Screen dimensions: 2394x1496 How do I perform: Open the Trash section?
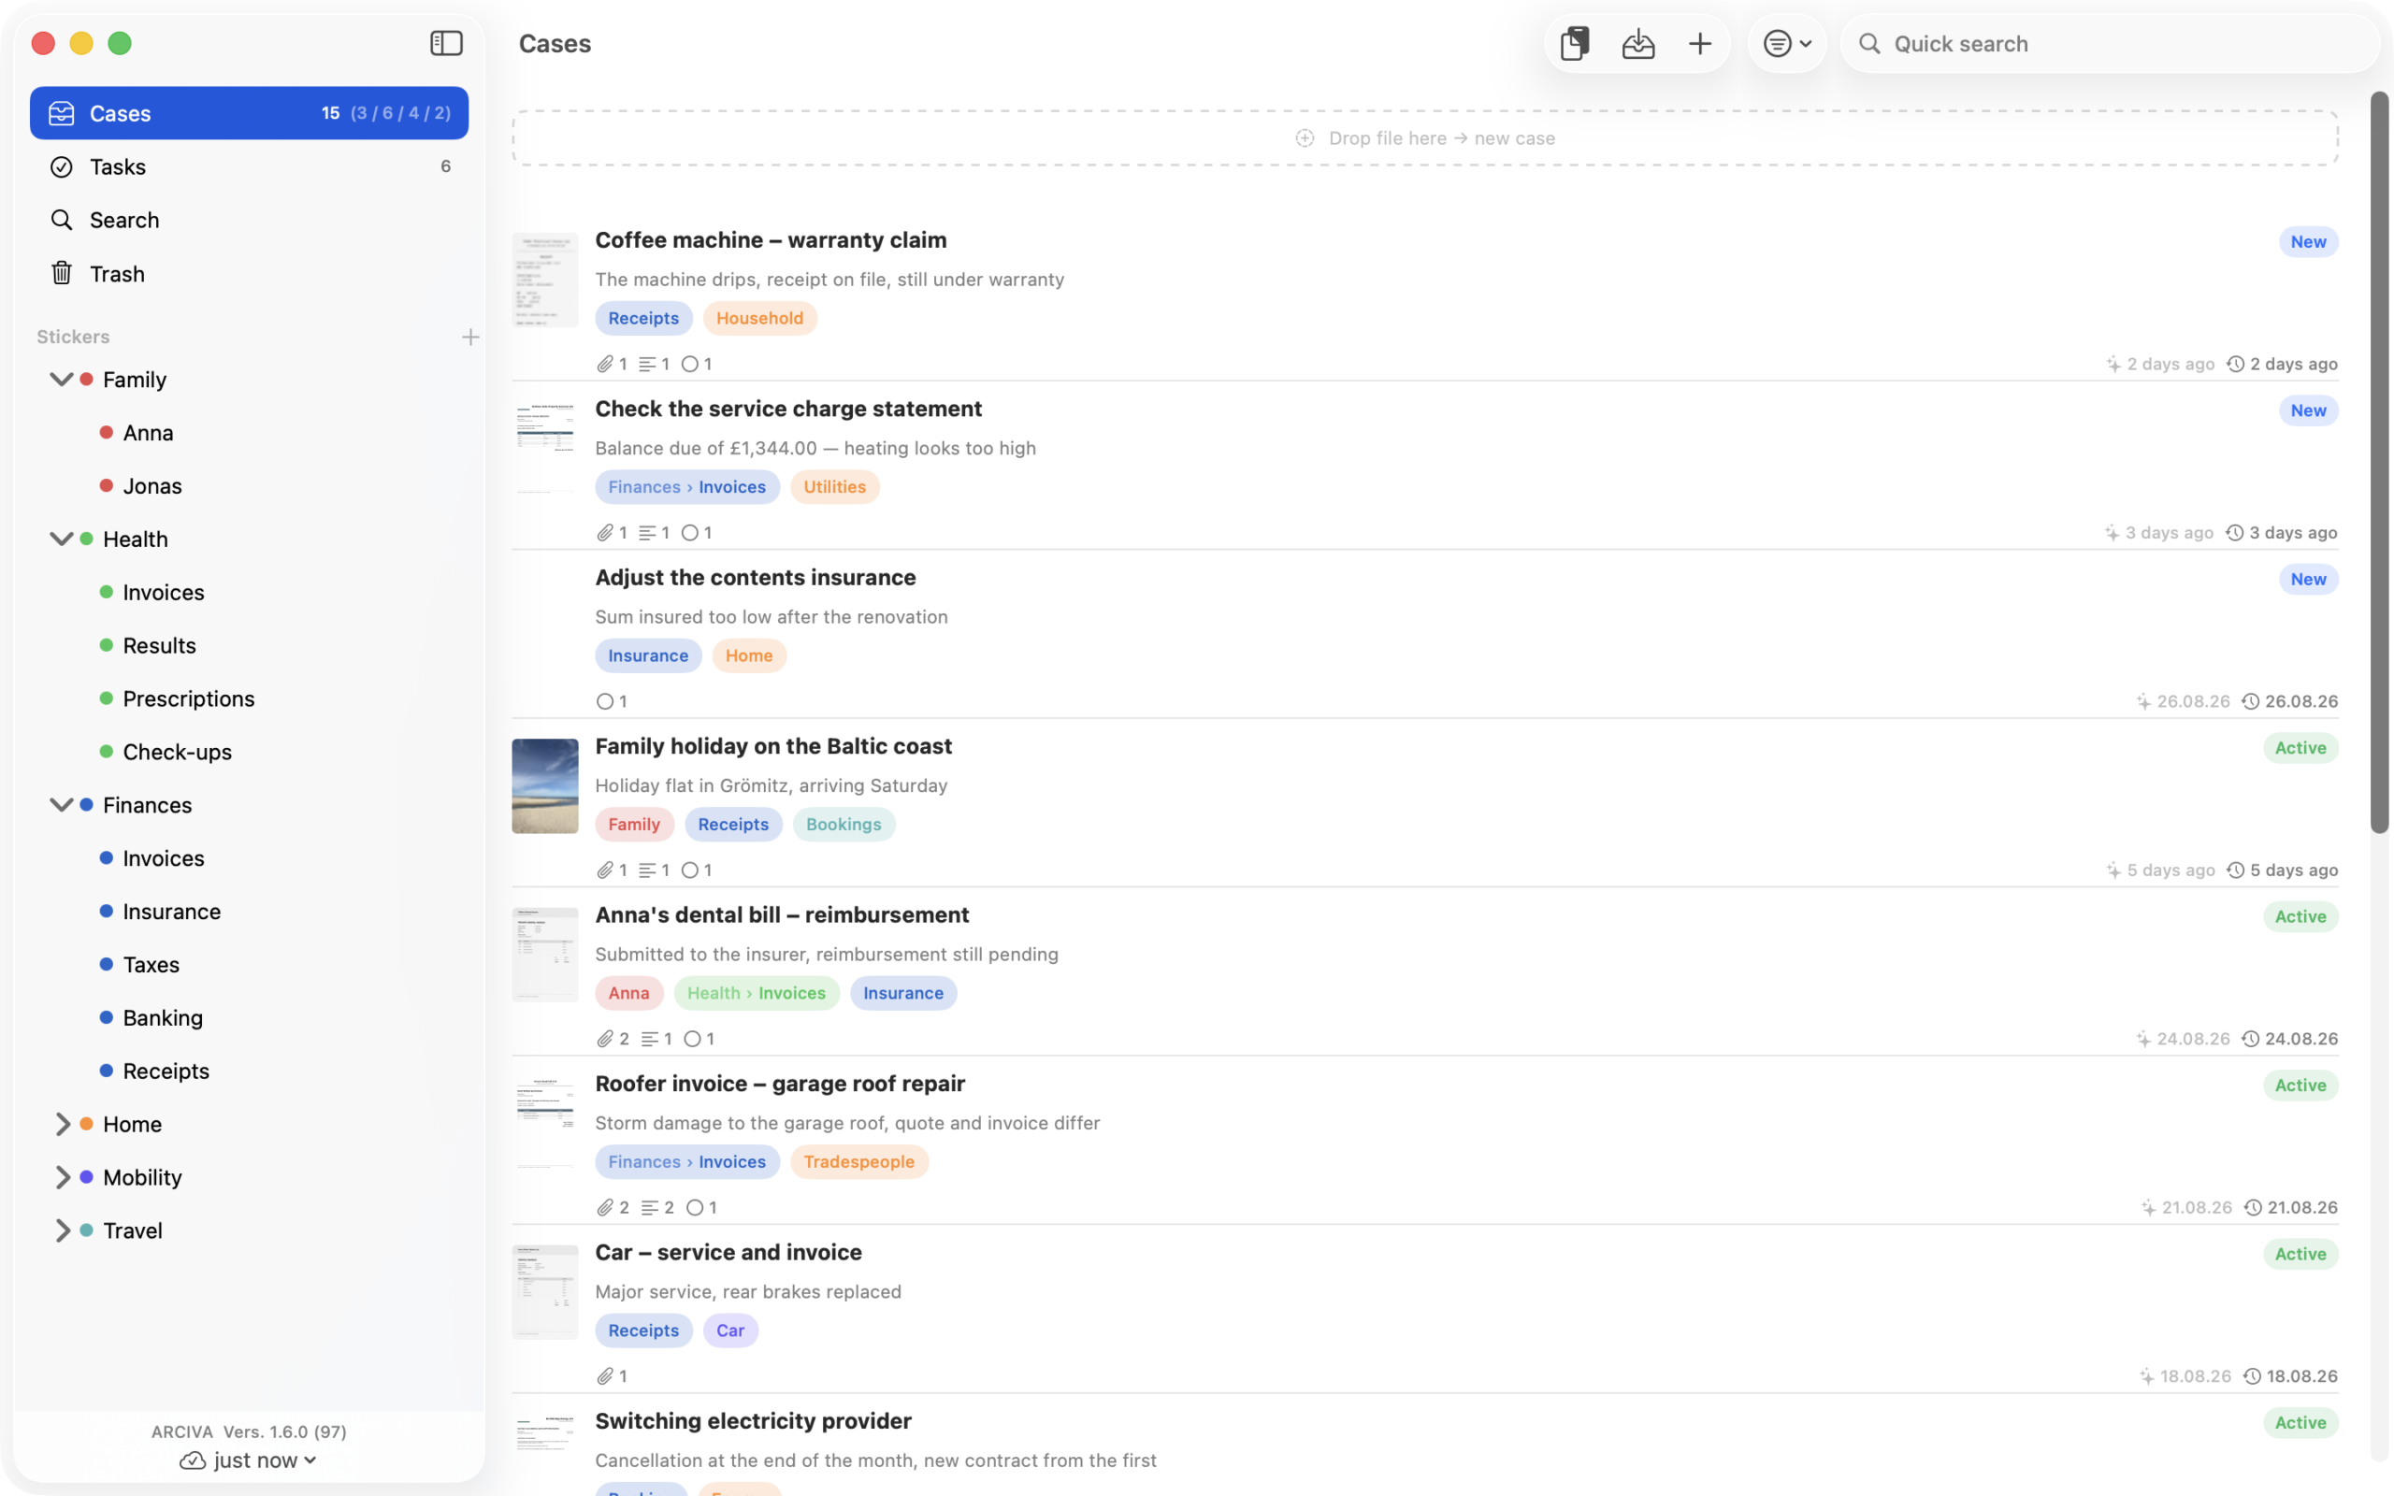pos(250,273)
